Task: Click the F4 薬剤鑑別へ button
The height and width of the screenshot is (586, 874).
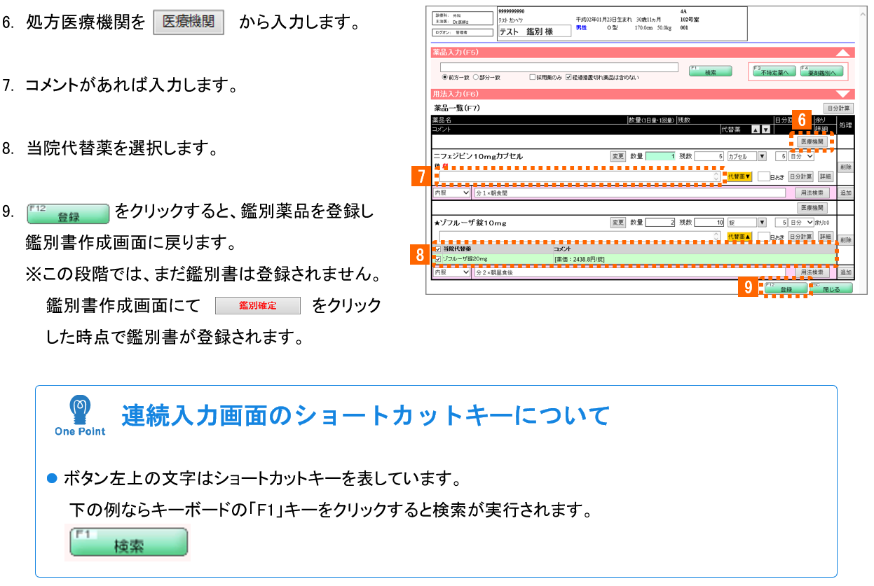Action: point(821,71)
